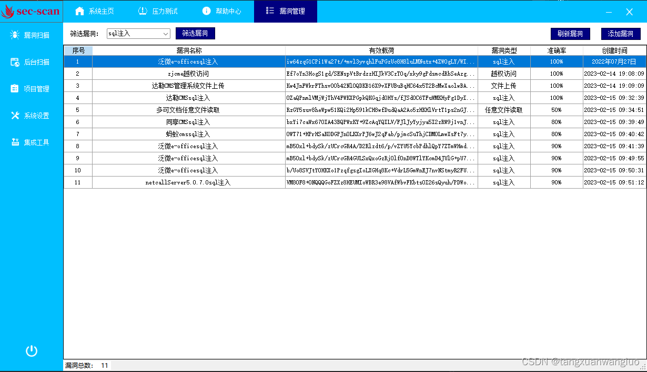The image size is (647, 372).
Task: Click the 漏洞扫描 bug icon
Action: 15,35
